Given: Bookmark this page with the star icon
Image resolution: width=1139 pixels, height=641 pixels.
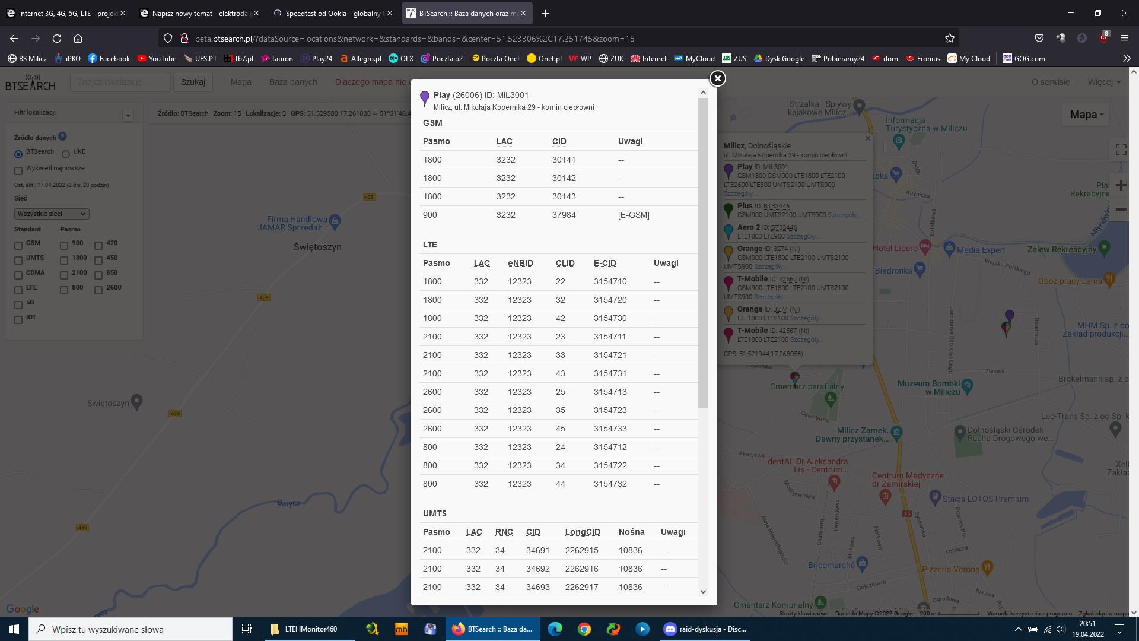Looking at the screenshot, I should 950,39.
